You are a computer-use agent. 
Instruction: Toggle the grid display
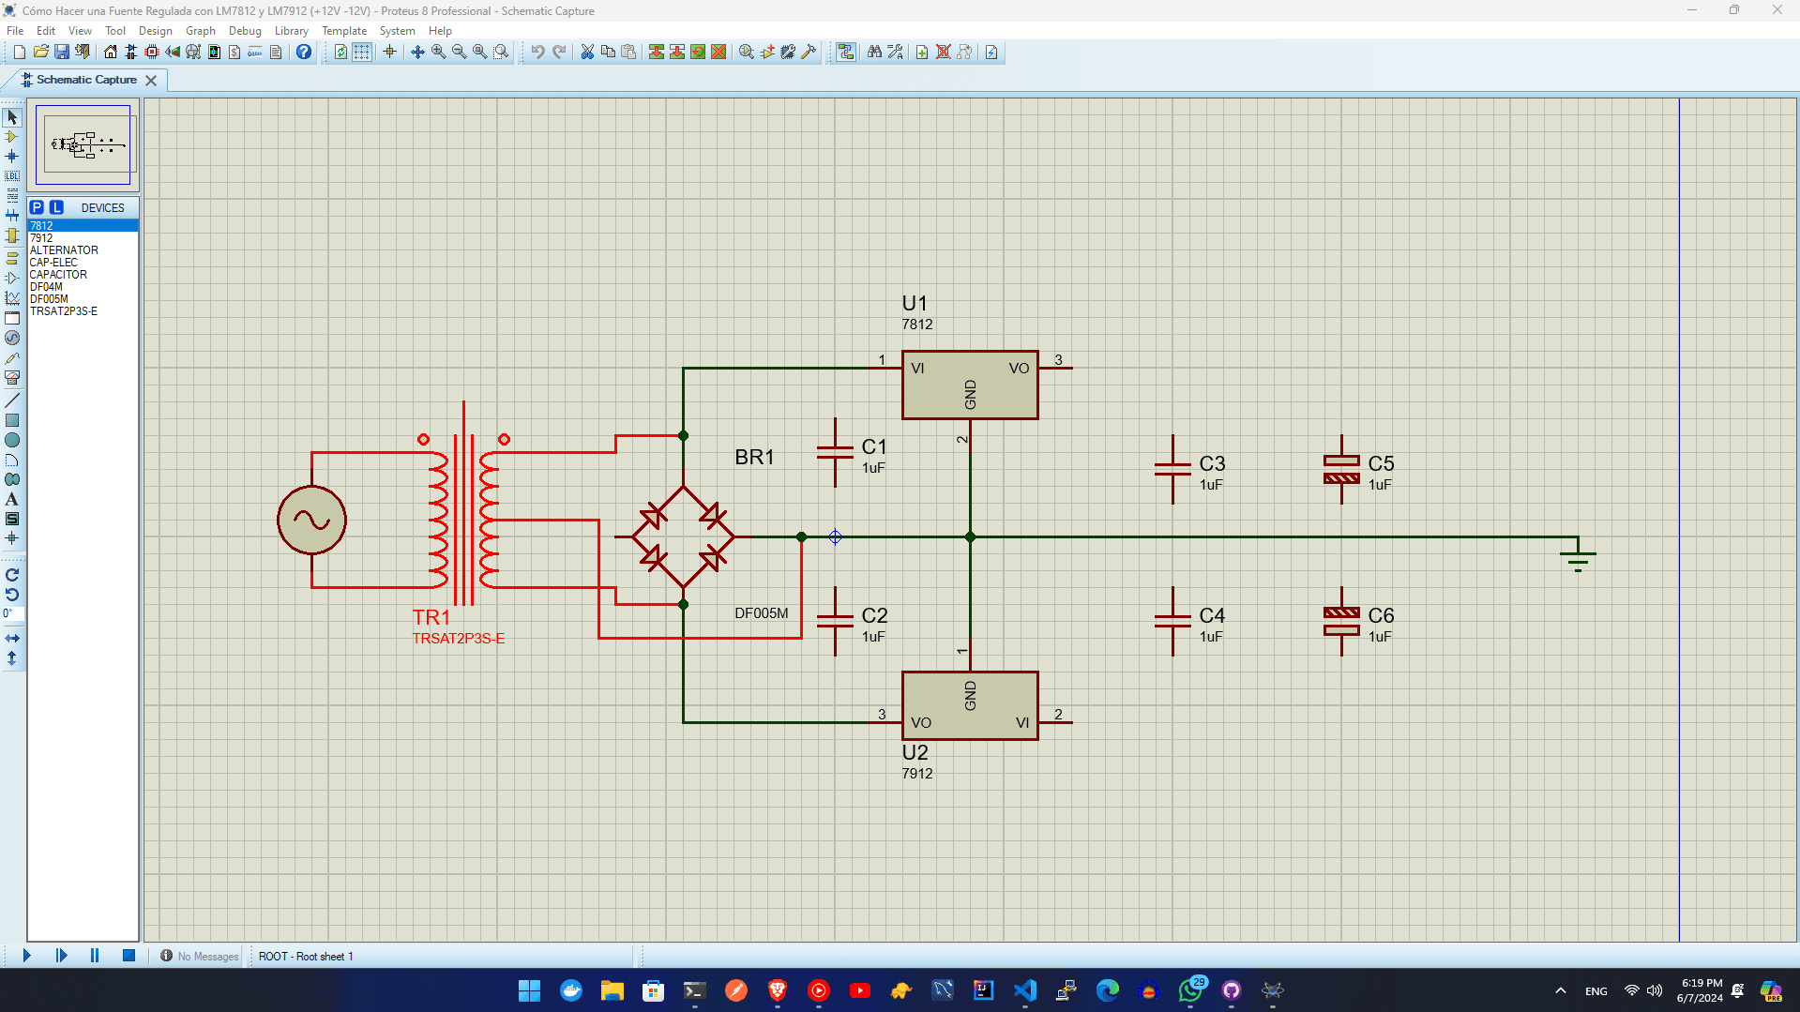(361, 53)
